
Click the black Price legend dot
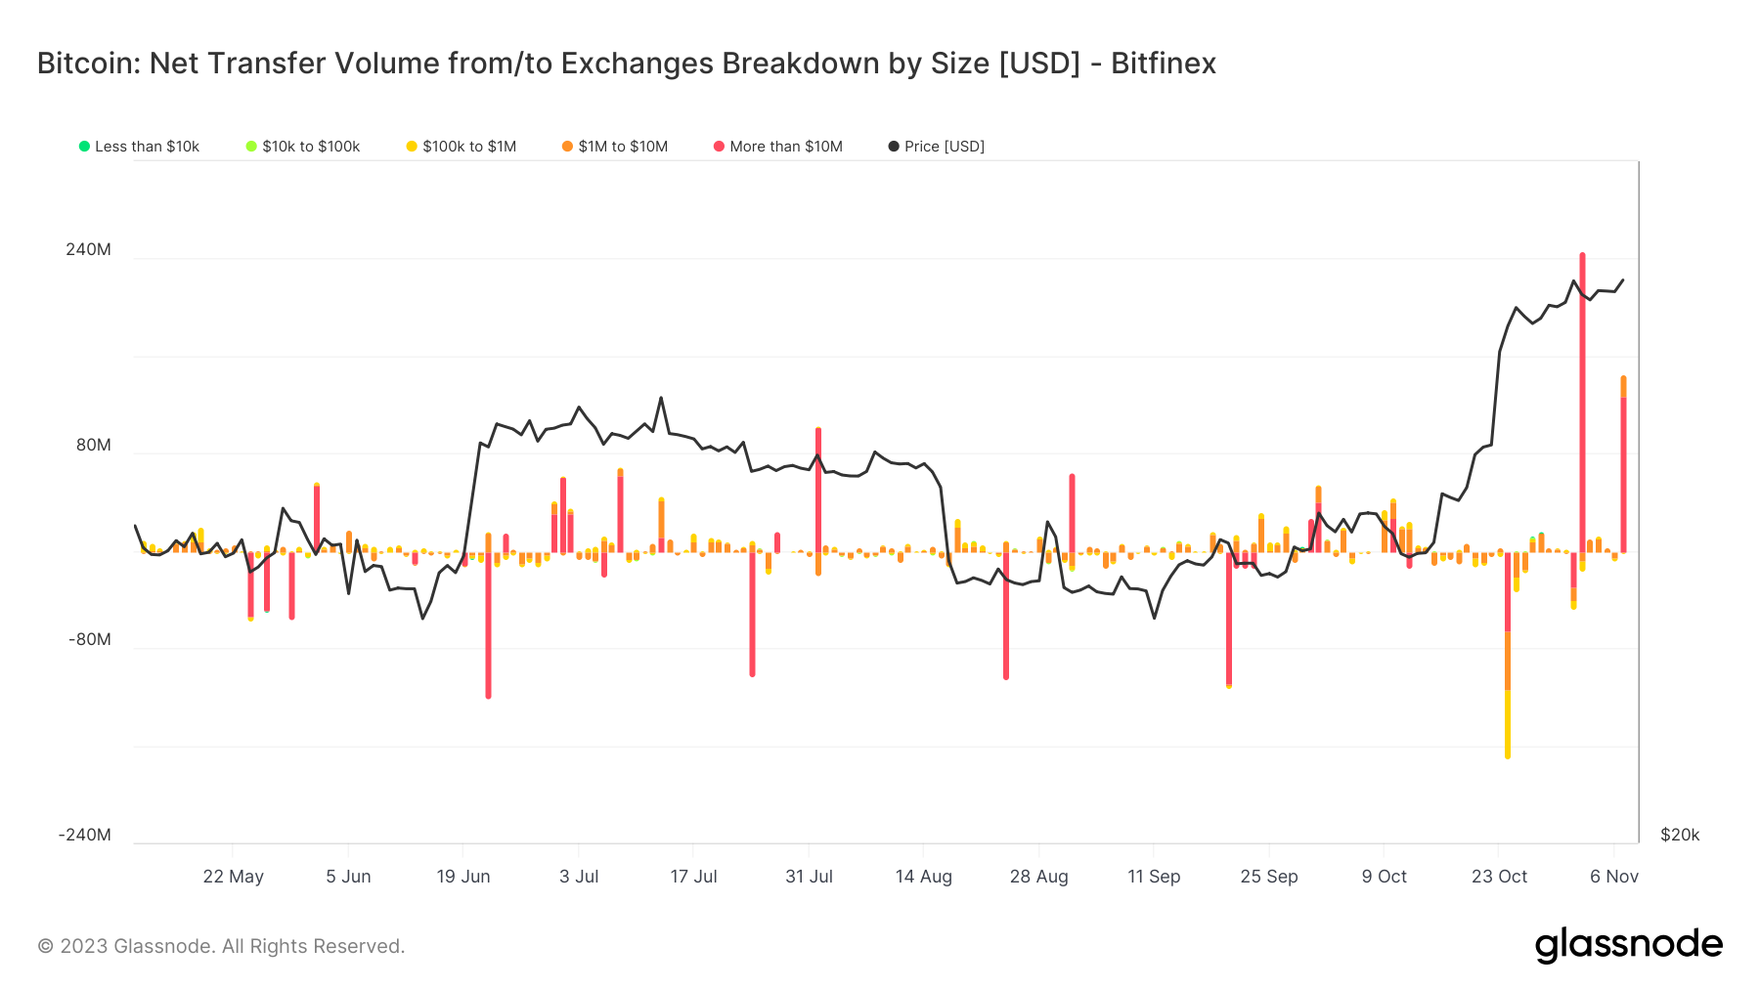pos(894,147)
